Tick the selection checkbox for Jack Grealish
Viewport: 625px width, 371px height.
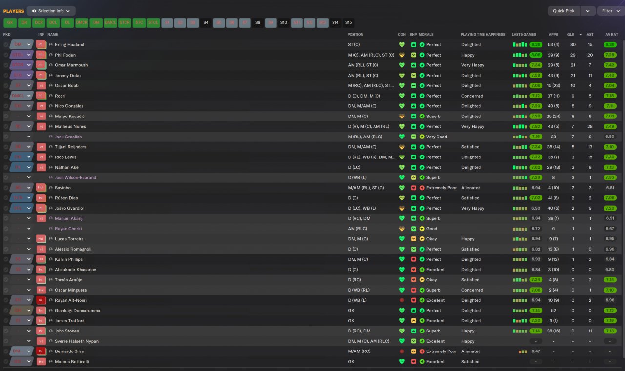(6, 137)
